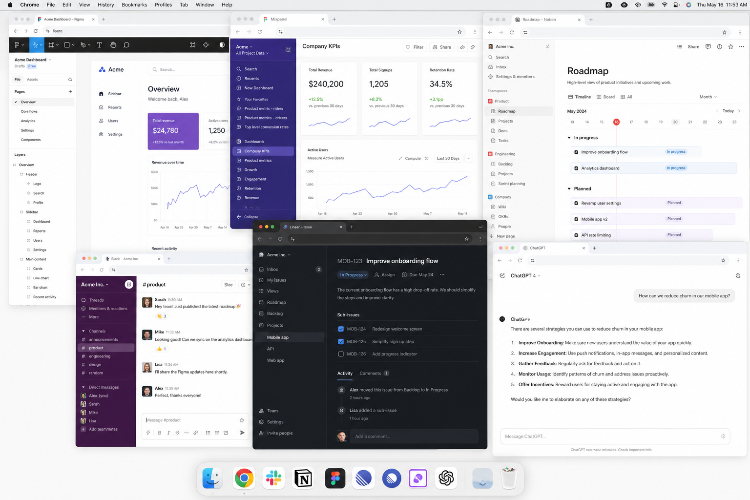This screenshot has height=500, width=750.
Task: Open Notion three-dot page menu
Action: (742, 47)
